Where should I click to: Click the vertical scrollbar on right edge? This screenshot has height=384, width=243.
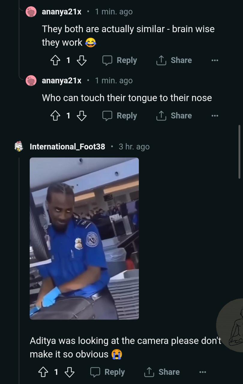coord(239,152)
